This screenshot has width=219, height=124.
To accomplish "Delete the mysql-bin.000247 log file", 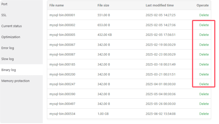I will point(204,84).
